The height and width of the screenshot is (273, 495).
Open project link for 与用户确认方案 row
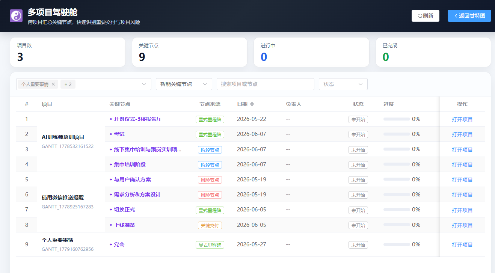click(462, 180)
